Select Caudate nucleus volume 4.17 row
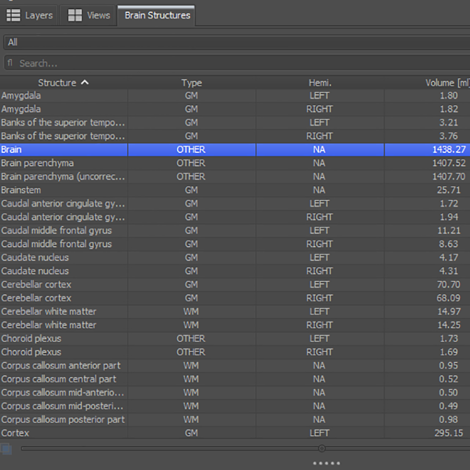The height and width of the screenshot is (470, 470). point(235,257)
